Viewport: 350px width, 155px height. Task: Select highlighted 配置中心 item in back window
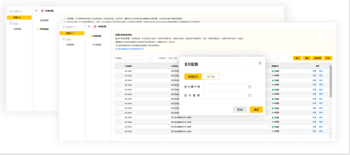(19, 17)
